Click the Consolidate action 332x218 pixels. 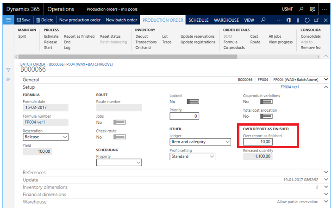(x=311, y=36)
